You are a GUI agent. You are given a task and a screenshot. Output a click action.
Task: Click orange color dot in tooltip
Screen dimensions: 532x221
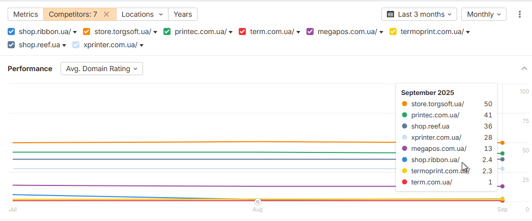404,104
